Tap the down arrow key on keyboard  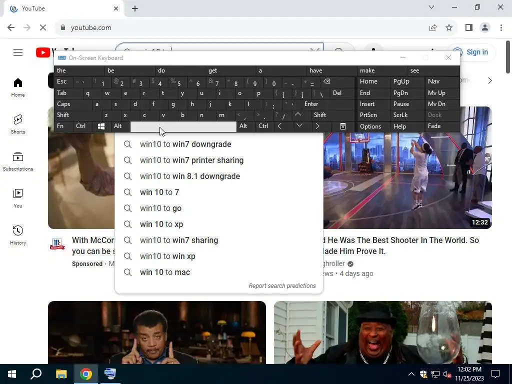click(299, 125)
